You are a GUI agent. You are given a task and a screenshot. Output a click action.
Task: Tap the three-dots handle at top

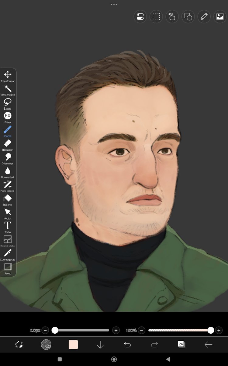click(x=114, y=4)
